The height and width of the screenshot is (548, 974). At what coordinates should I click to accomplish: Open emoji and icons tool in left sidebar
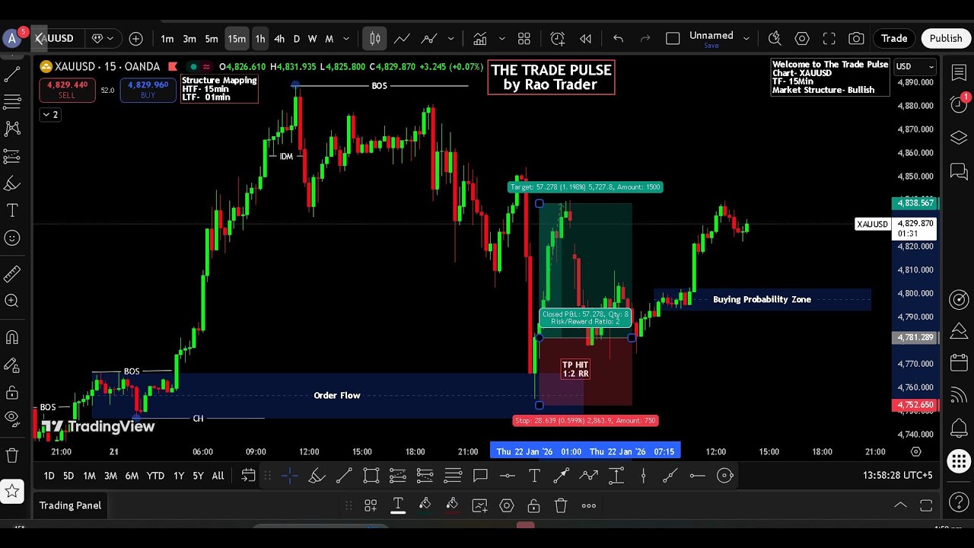coord(12,238)
